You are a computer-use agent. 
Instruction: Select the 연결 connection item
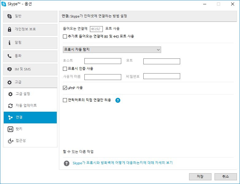point(30,118)
